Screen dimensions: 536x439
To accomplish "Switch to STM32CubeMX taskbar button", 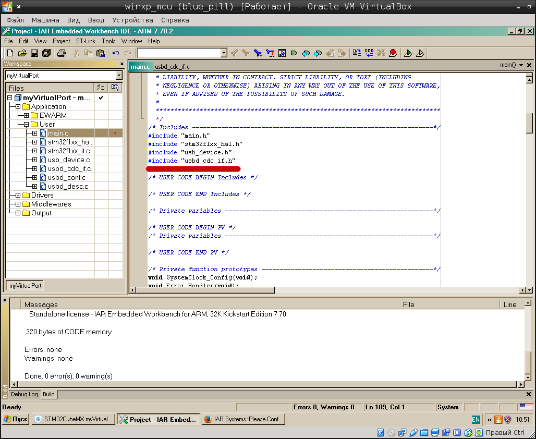I will point(74,419).
